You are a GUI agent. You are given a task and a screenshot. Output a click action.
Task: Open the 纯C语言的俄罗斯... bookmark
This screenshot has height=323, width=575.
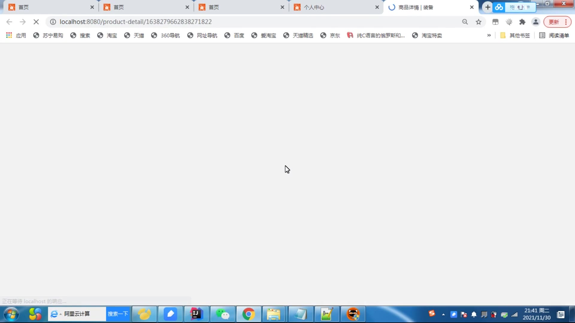point(376,35)
